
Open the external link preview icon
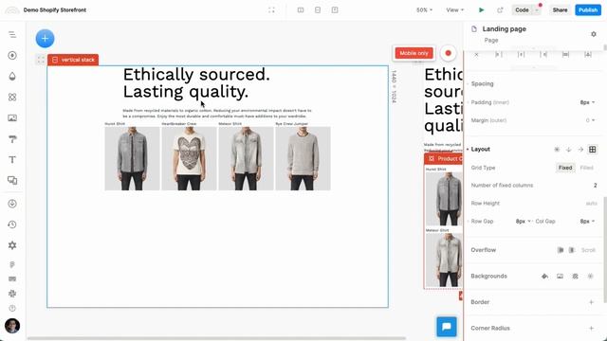(500, 10)
